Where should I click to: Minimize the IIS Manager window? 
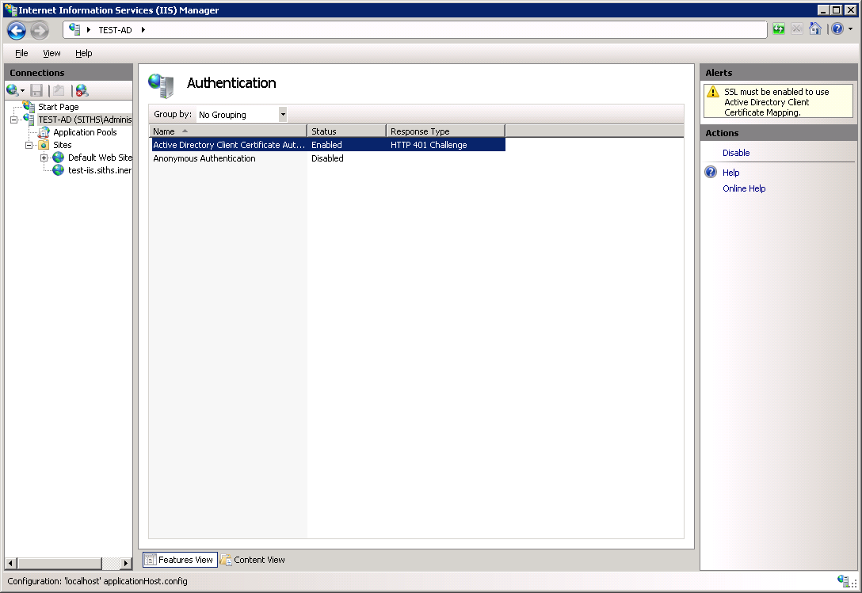tap(823, 10)
